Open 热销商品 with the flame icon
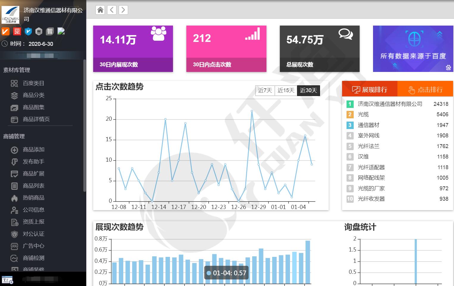This screenshot has width=454, height=286. coord(34,198)
